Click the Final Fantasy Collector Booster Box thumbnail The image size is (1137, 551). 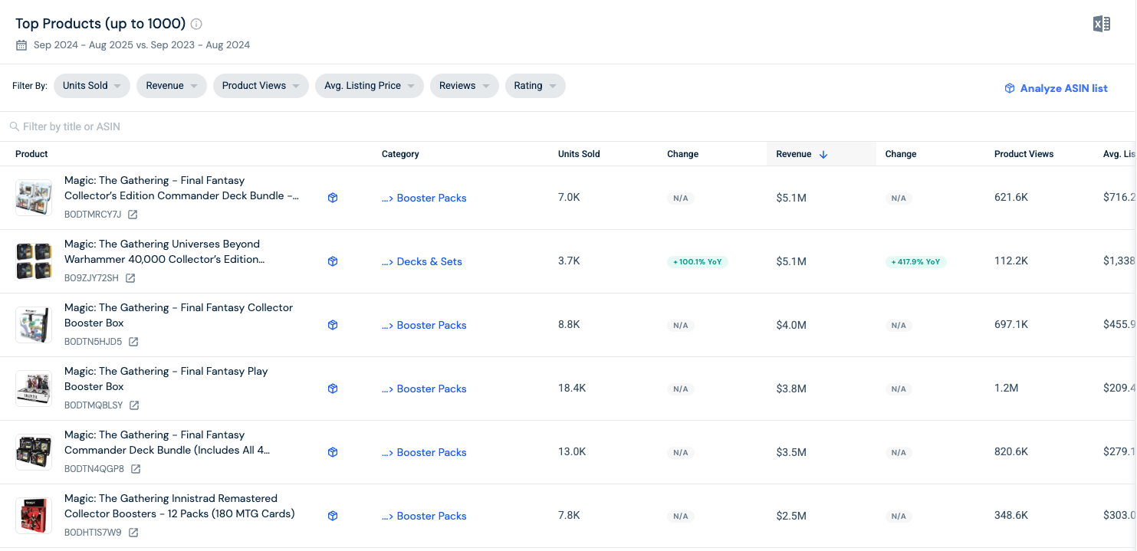click(x=34, y=325)
